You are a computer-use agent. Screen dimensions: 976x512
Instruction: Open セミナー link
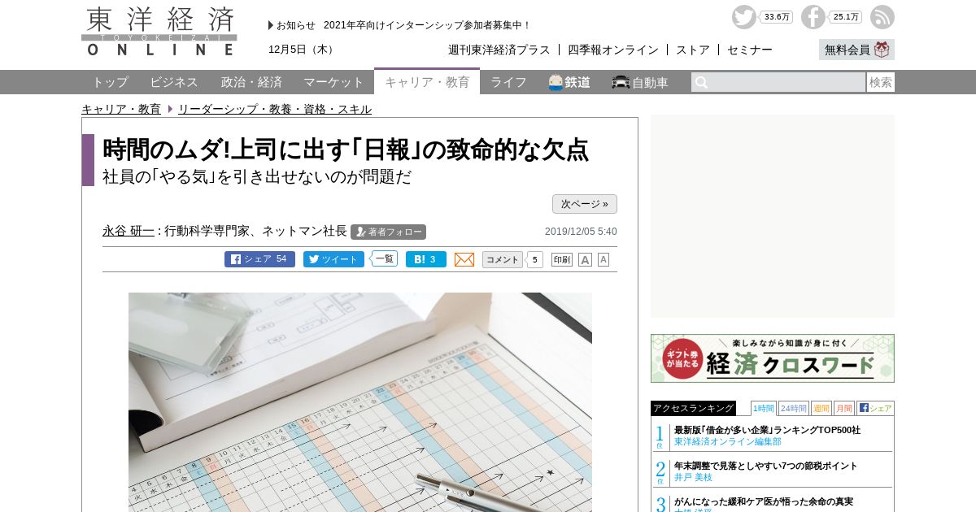click(x=750, y=50)
